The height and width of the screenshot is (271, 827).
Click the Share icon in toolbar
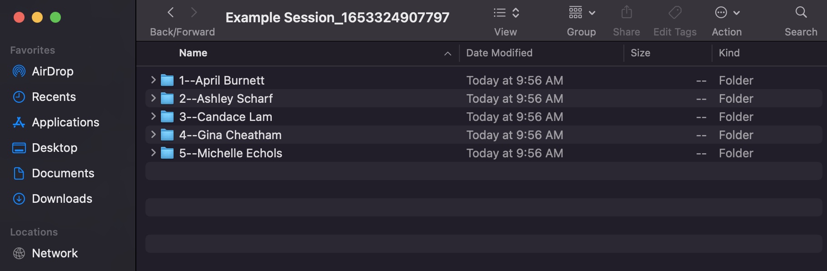[626, 13]
